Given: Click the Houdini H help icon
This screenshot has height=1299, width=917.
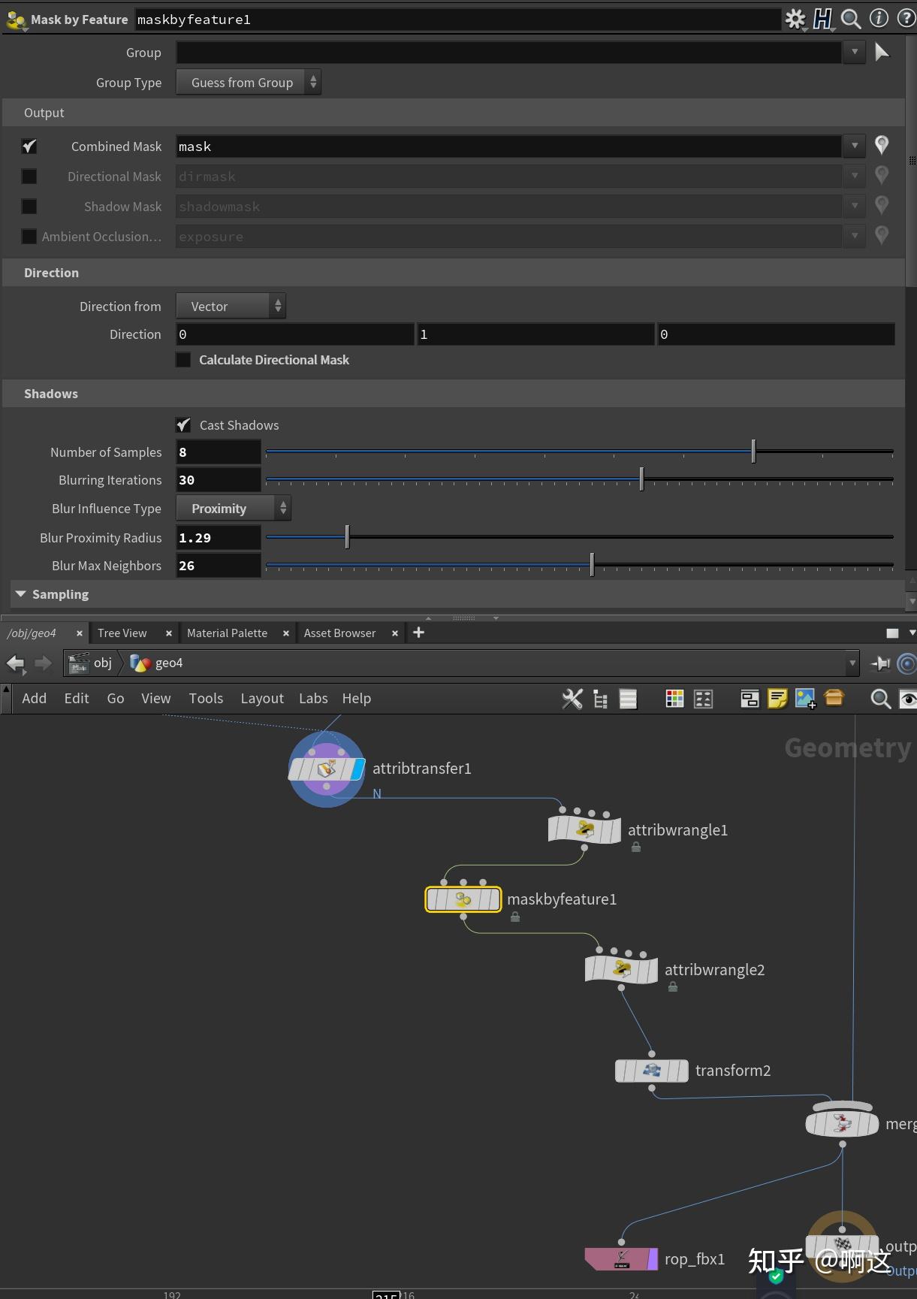Looking at the screenshot, I should [x=823, y=19].
